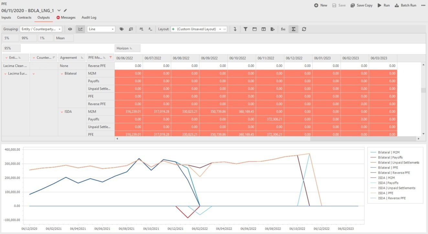Click the filter funnel icon in the toolbar

point(246,29)
